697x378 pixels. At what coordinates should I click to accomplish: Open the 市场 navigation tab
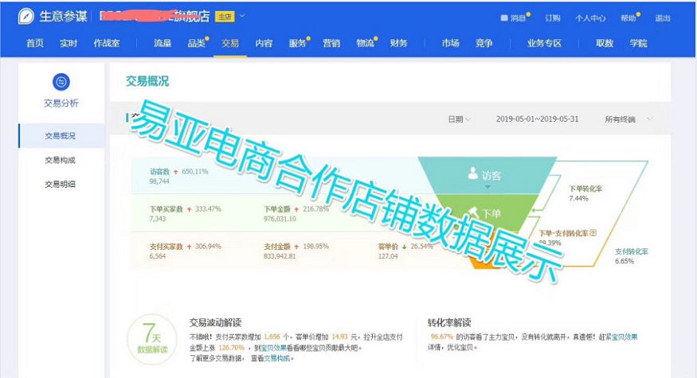451,44
